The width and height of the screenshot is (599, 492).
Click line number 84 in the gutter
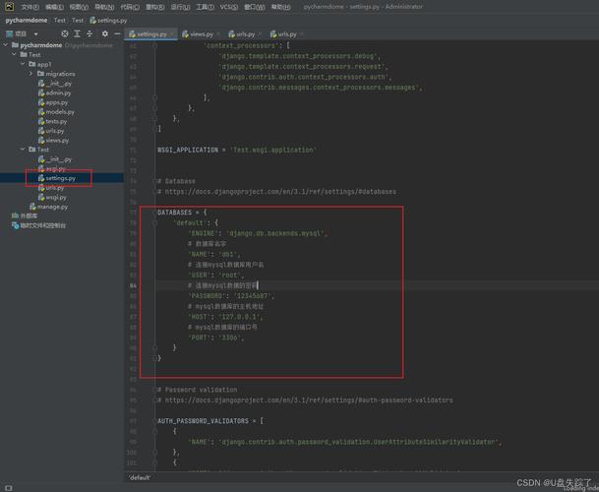(133, 285)
